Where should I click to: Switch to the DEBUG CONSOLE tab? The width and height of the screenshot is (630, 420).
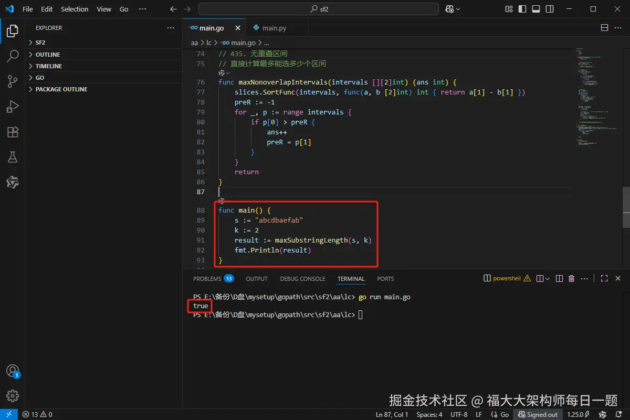[302, 279]
